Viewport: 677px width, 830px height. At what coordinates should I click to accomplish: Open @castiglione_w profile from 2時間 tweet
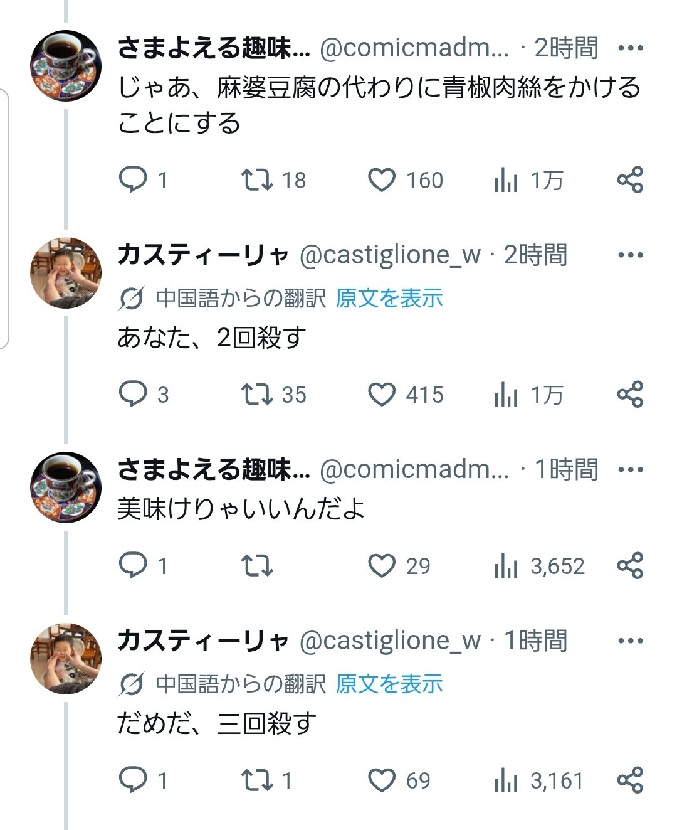click(391, 255)
